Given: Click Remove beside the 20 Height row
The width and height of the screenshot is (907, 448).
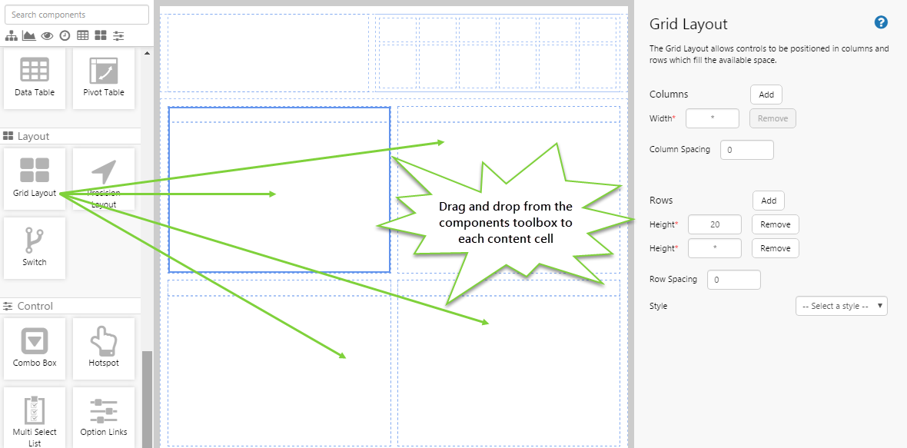Looking at the screenshot, I should point(775,224).
